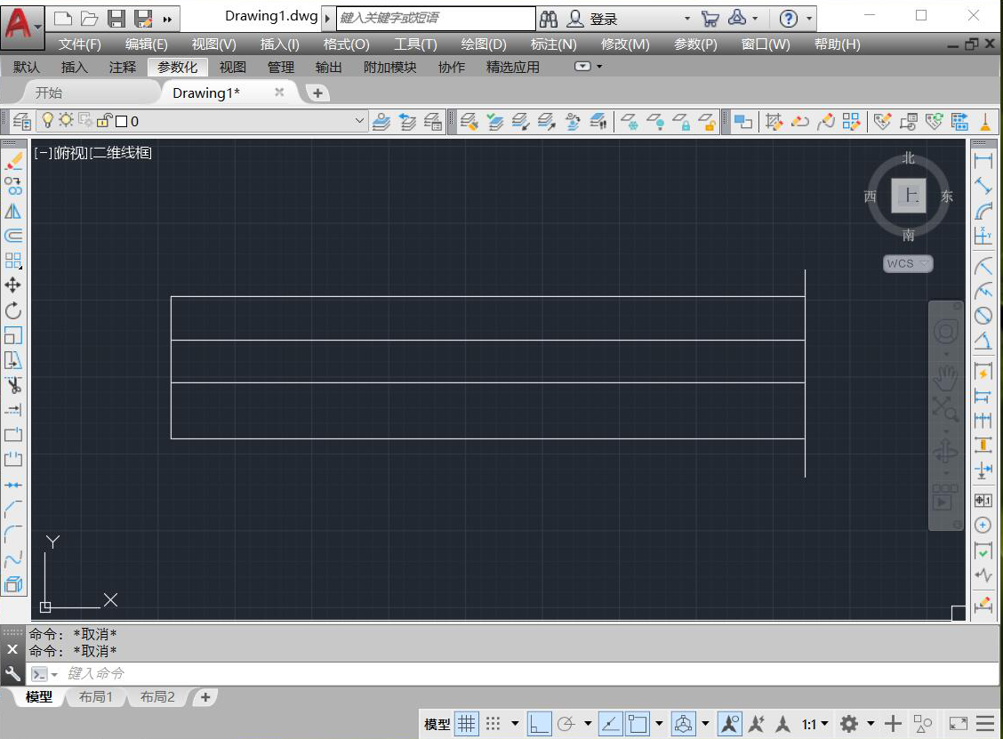Toggle annotation object visibility in status bar
This screenshot has width=1003, height=739.
[x=729, y=724]
